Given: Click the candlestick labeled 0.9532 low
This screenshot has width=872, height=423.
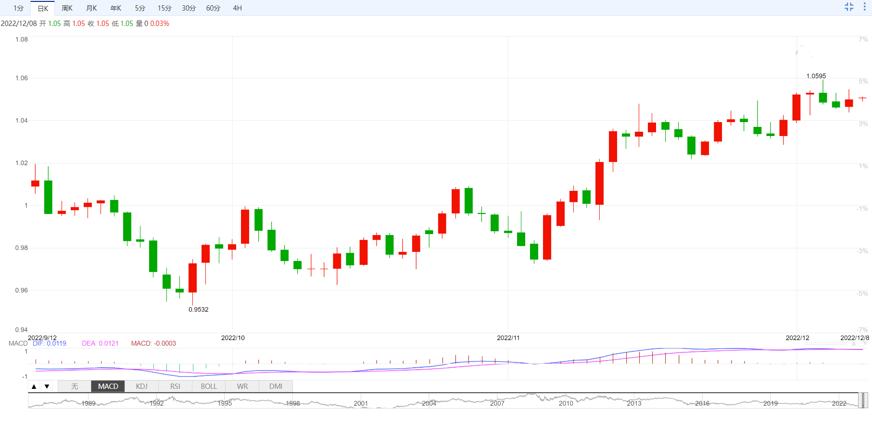Looking at the screenshot, I should 192,278.
